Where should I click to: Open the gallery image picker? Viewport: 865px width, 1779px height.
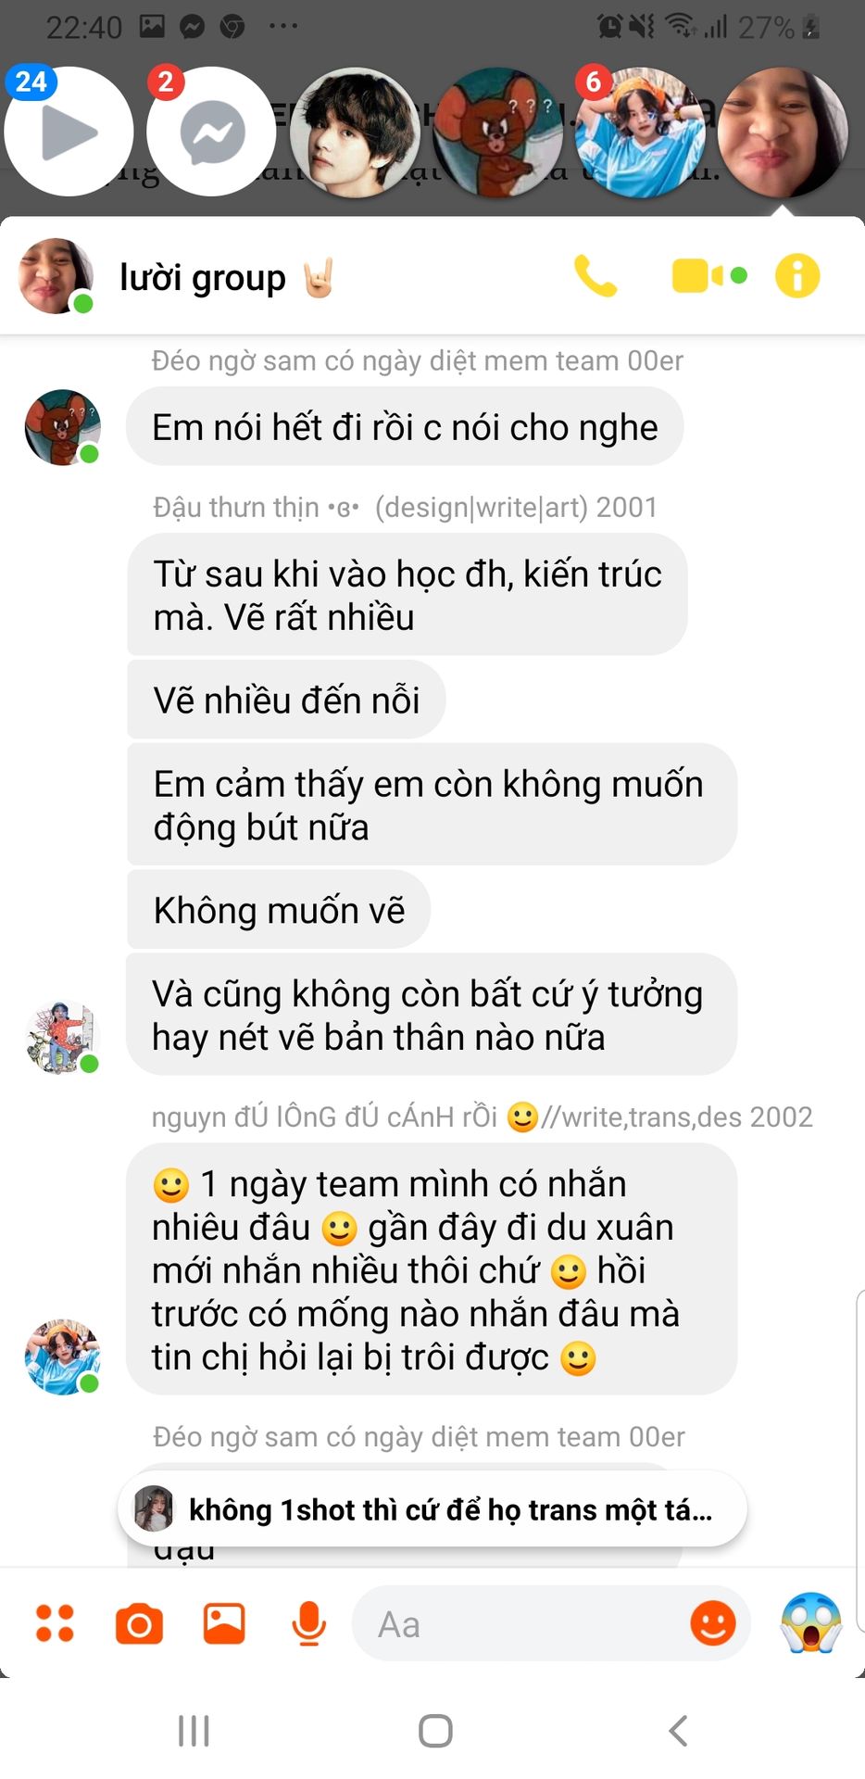point(224,1623)
